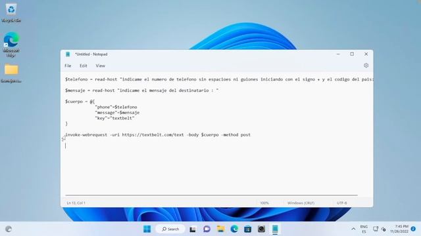Viewport: 421px width, 236px height.
Task: Select the Microsoft Edge desktop shortcut
Action: coord(11,45)
